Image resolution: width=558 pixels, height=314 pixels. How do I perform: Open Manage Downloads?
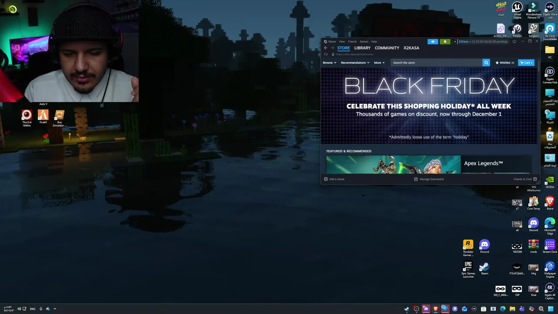(429, 179)
